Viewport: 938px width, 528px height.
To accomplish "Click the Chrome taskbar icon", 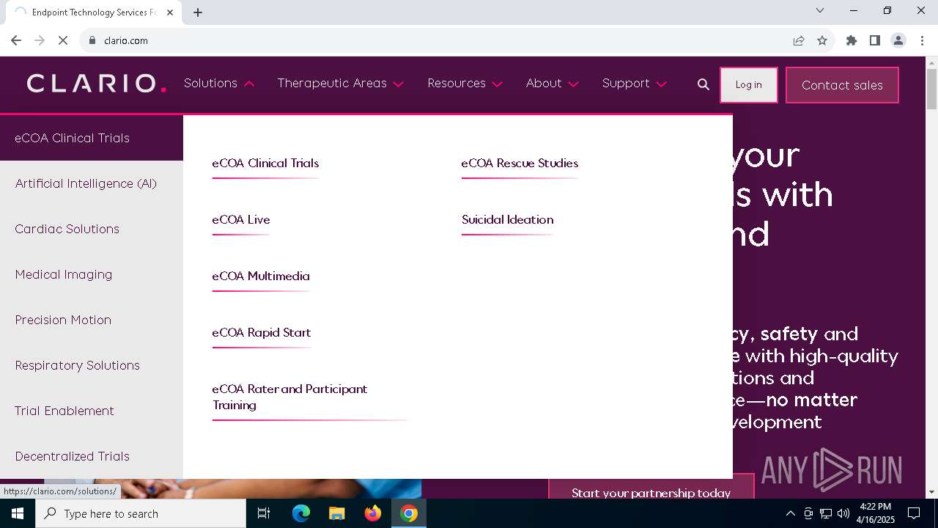I will pos(409,513).
